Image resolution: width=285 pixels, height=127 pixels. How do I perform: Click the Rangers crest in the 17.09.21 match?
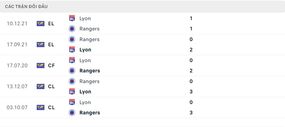72,39
